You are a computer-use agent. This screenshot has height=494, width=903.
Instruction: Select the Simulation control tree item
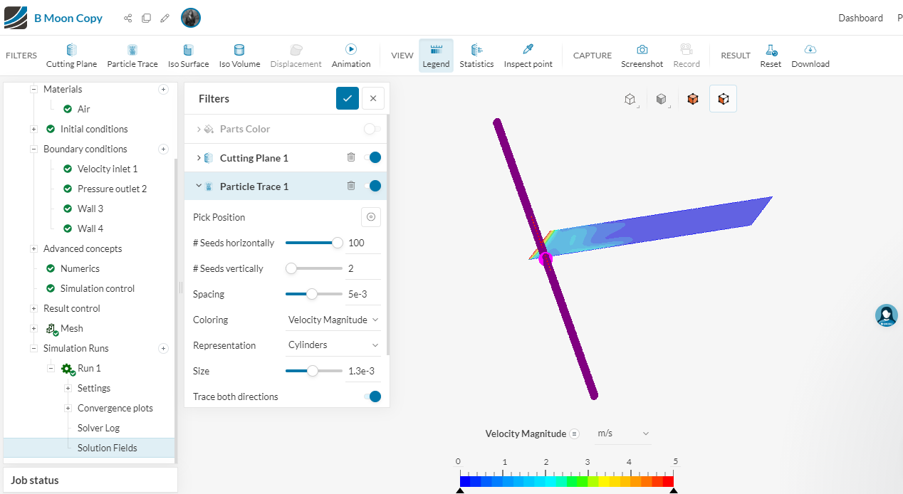click(98, 288)
